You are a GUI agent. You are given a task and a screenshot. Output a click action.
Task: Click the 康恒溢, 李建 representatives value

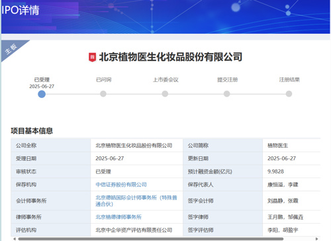283,185
